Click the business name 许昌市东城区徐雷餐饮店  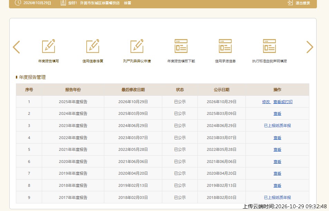pos(100,3)
